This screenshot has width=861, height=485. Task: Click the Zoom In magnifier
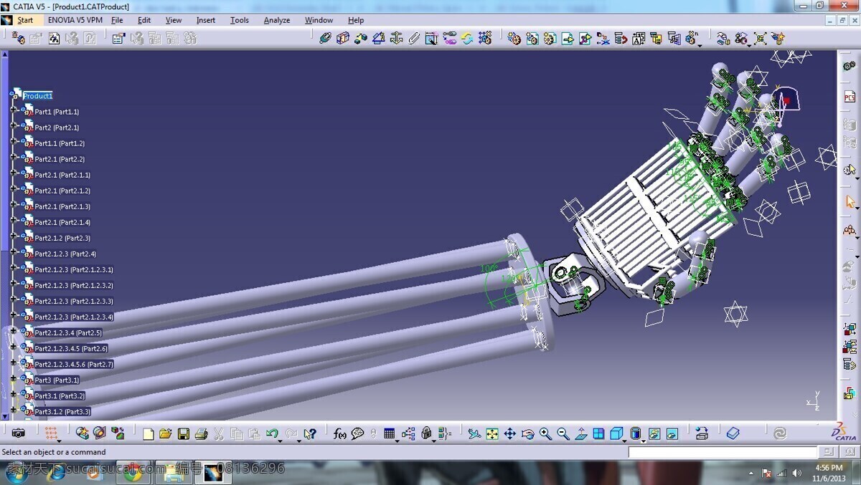(x=545, y=433)
